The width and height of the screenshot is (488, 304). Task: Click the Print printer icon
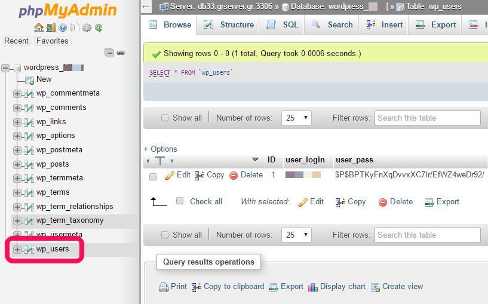[164, 287]
